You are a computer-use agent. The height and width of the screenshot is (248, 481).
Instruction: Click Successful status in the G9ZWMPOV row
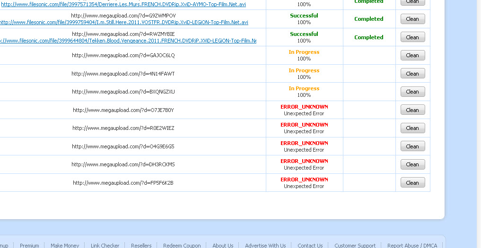[x=304, y=16]
